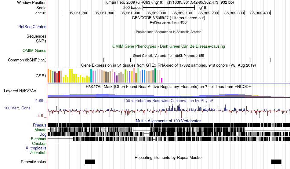Click Repeating Elements by RepeatMasker title

click(x=169, y=157)
